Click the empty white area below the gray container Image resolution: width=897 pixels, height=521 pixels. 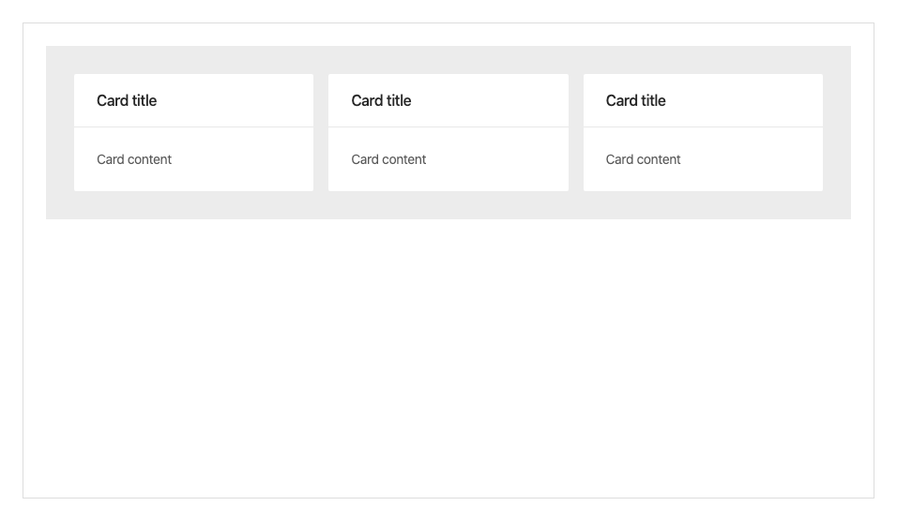[448, 356]
